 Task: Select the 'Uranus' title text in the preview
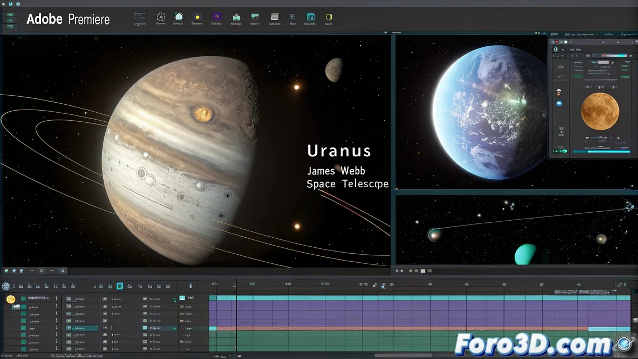(x=339, y=151)
